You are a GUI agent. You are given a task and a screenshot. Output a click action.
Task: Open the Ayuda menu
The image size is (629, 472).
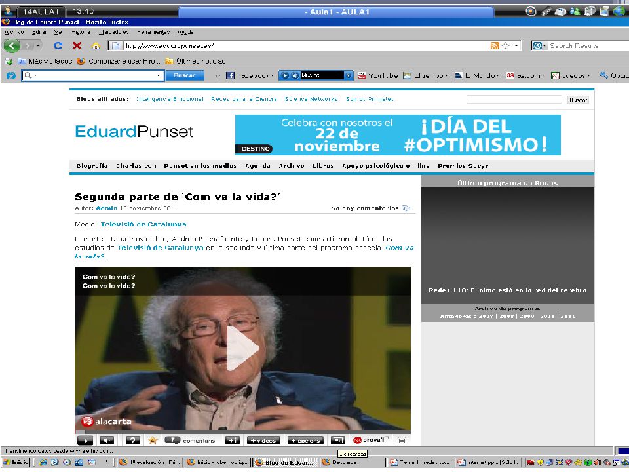tap(185, 32)
